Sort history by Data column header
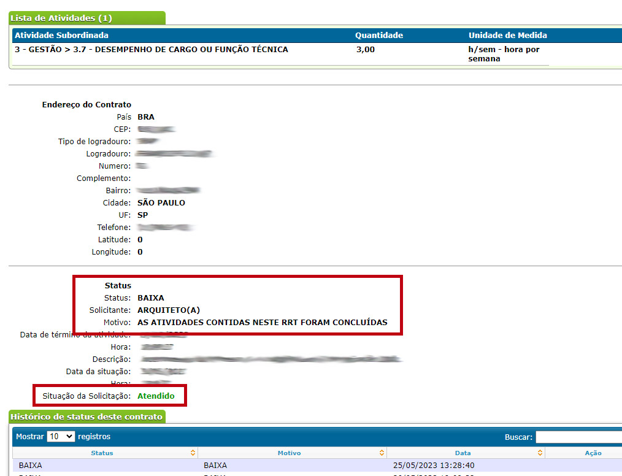Viewport: 622px width, 476px height. [x=463, y=453]
